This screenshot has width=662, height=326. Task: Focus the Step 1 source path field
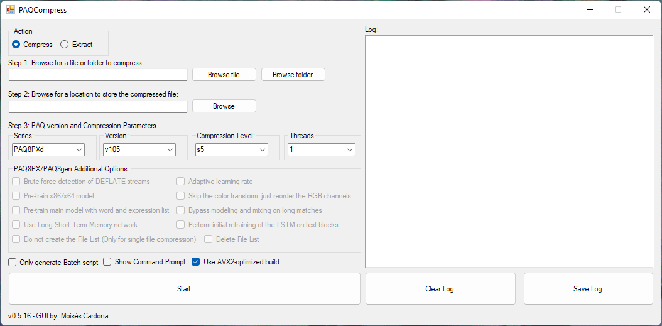pos(97,75)
